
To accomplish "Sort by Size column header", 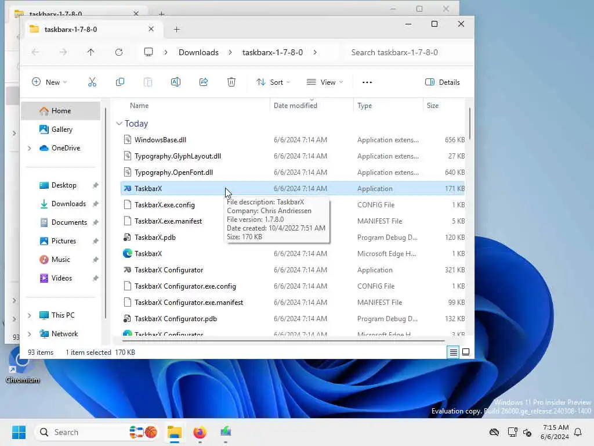I will tap(433, 106).
